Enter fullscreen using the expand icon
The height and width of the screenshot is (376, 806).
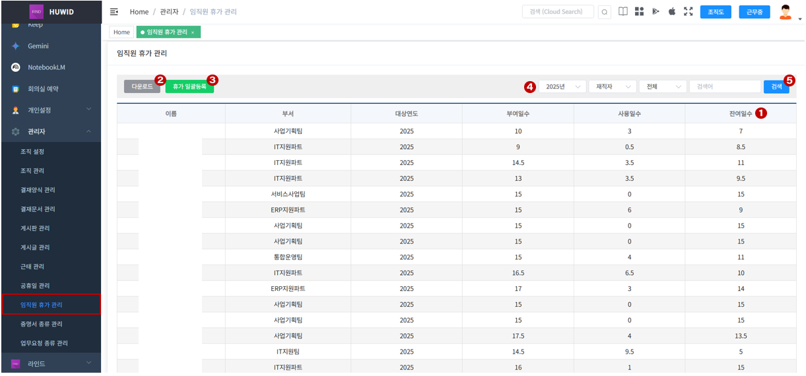[x=688, y=12]
